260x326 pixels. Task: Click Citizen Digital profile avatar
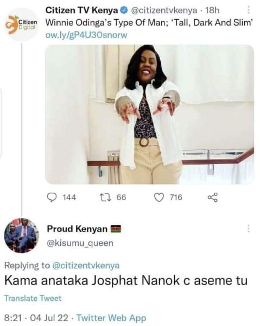(22, 24)
